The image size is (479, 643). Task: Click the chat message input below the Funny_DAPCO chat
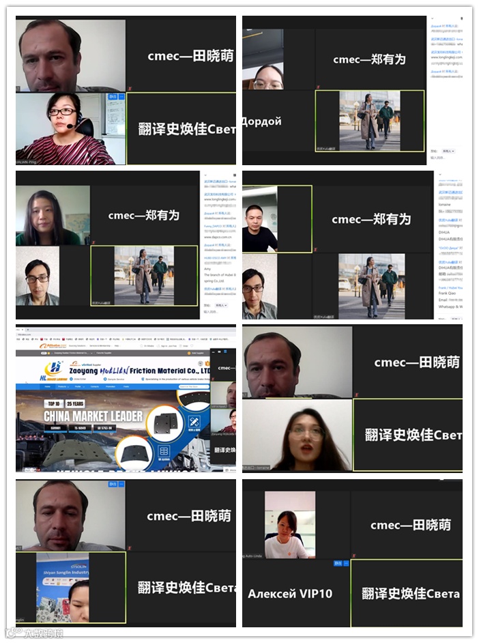(211, 312)
